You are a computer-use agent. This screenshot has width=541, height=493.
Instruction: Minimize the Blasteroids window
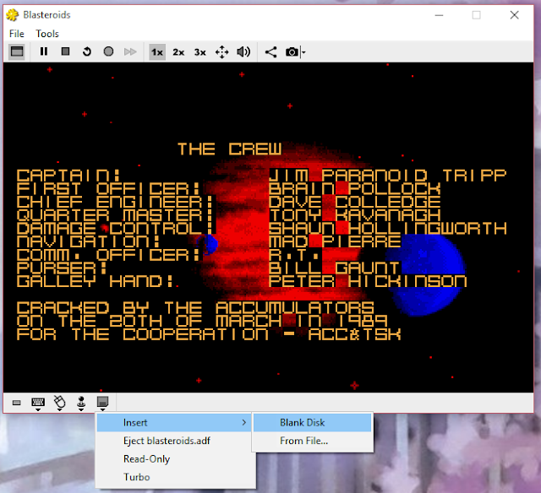[439, 15]
